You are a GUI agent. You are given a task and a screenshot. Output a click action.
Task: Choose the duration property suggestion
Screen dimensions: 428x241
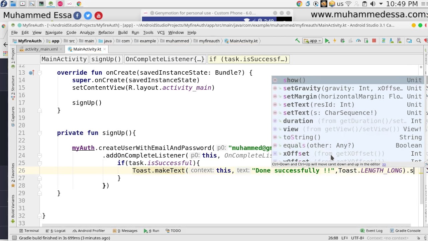[x=348, y=121]
